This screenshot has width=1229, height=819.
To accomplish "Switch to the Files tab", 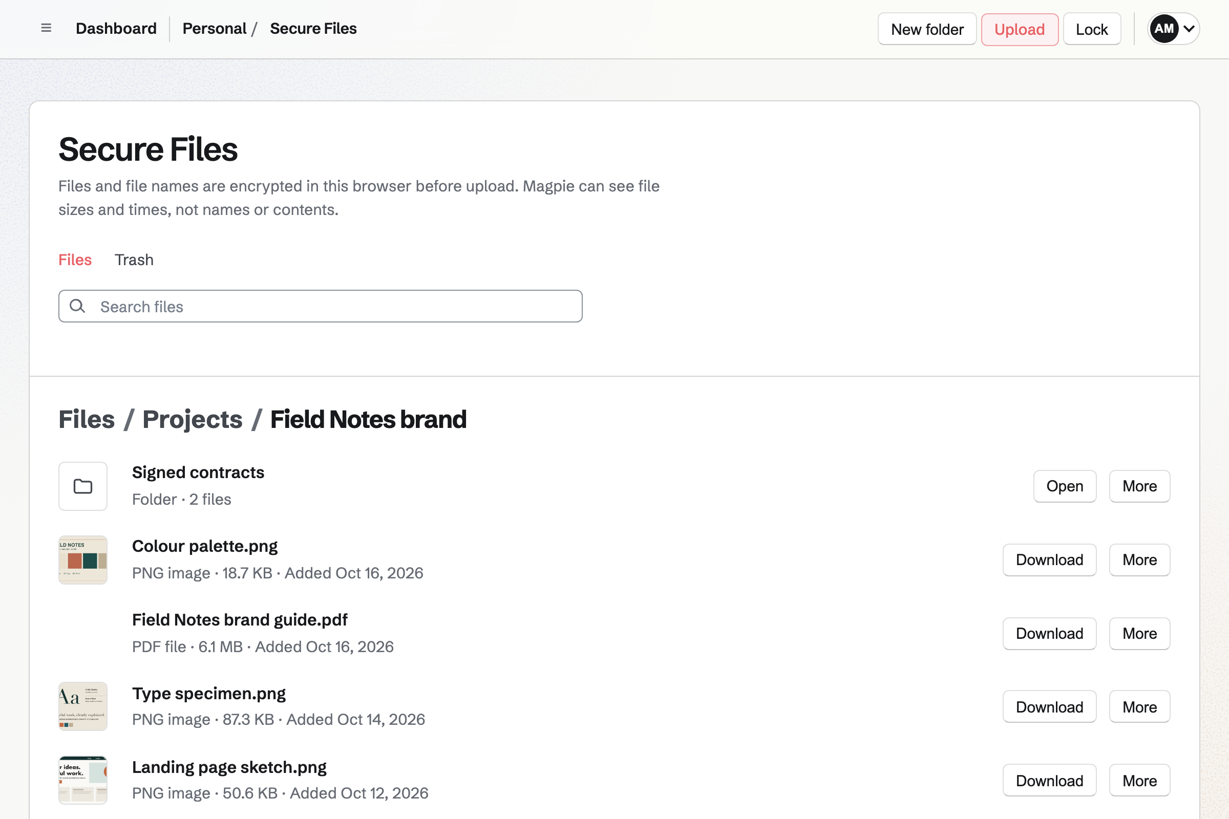I will coord(75,260).
